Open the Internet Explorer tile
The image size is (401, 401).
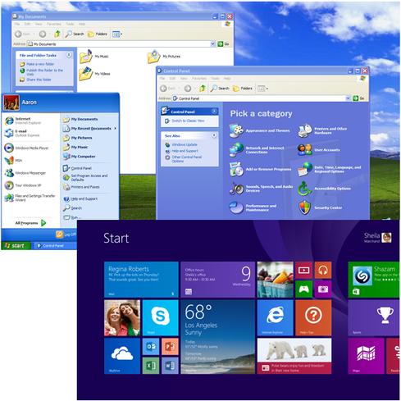tap(276, 317)
